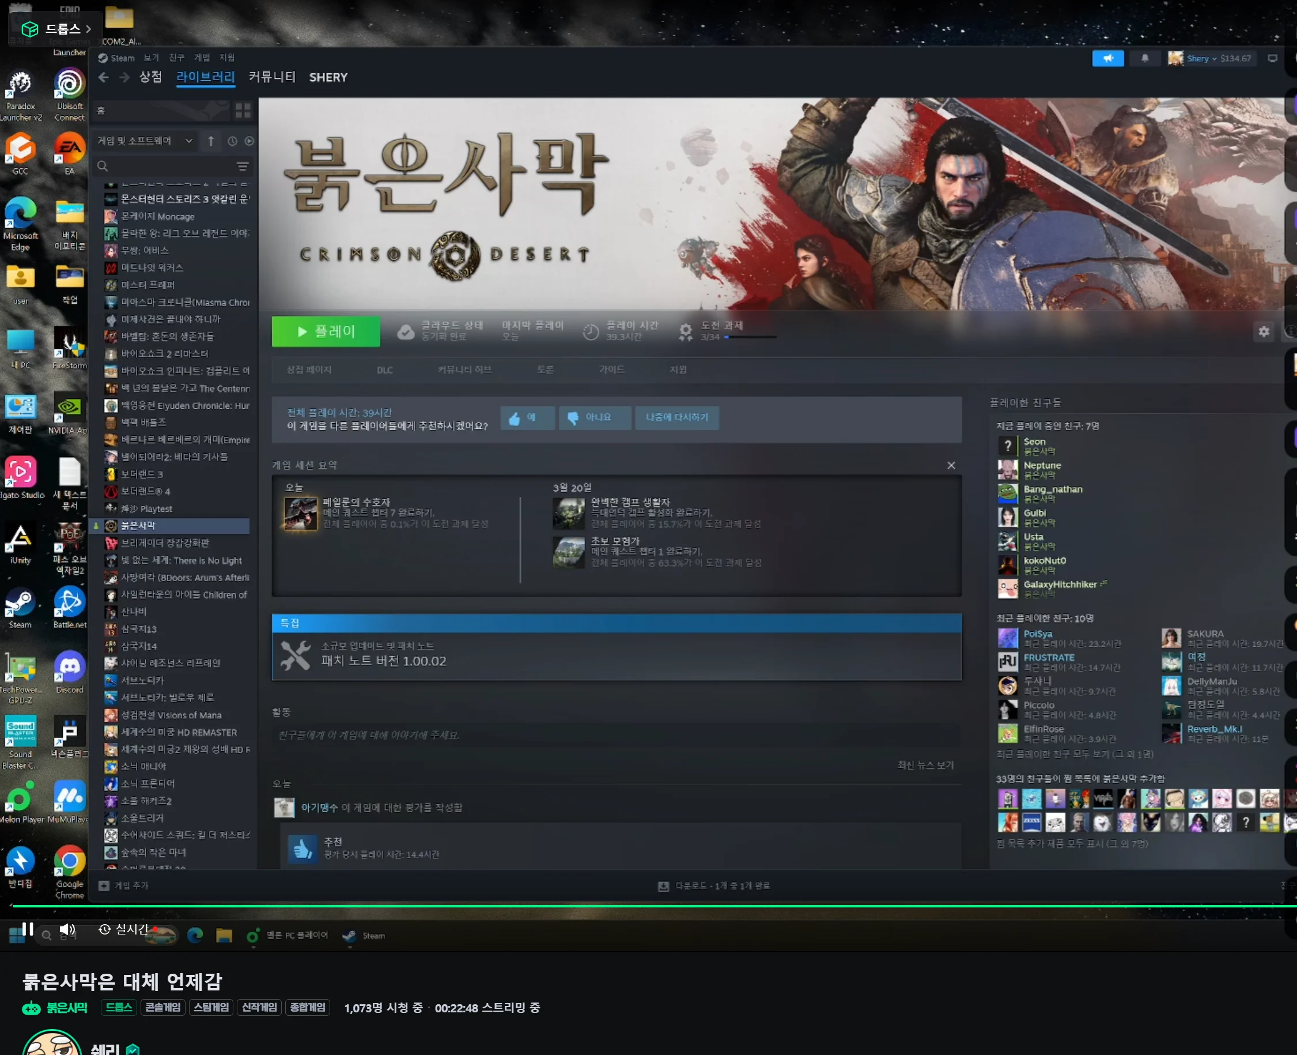Click the thumbs-down 아니요 button
Screen dimensions: 1297x1055
[594, 417]
